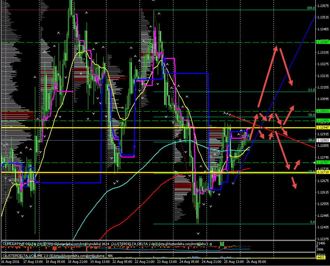Click the 1.13095 price axis label
Screen dimensions: 330x266
tap(323, 99)
